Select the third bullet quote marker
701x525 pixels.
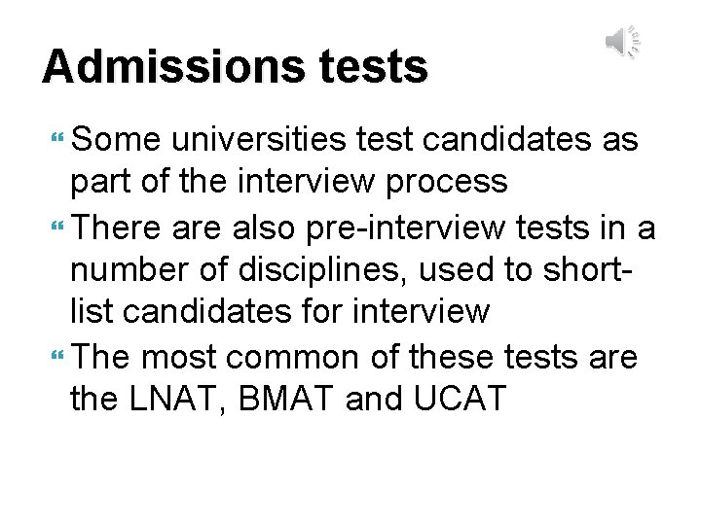(57, 356)
